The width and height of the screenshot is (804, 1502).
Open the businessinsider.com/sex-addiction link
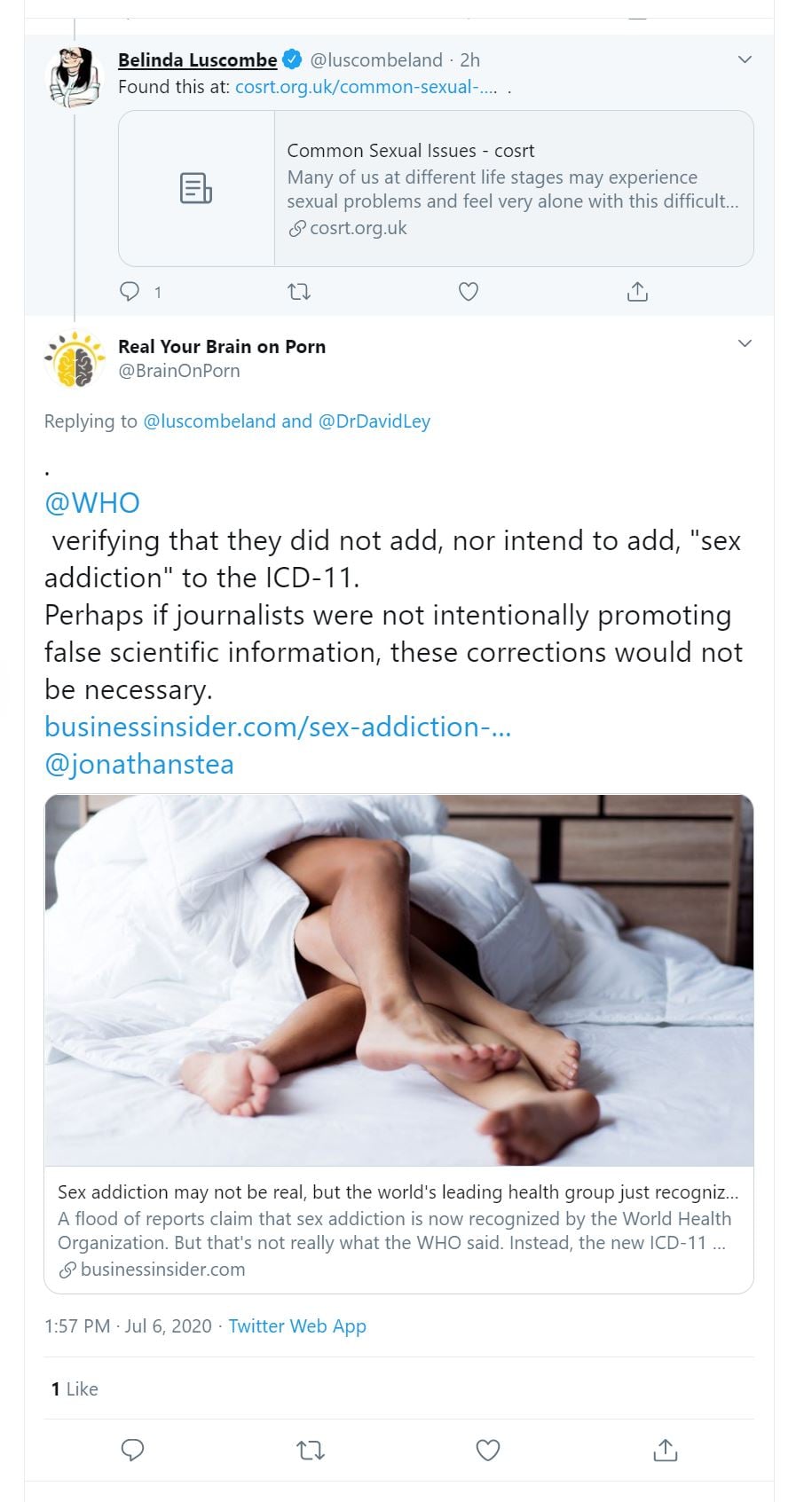click(278, 727)
